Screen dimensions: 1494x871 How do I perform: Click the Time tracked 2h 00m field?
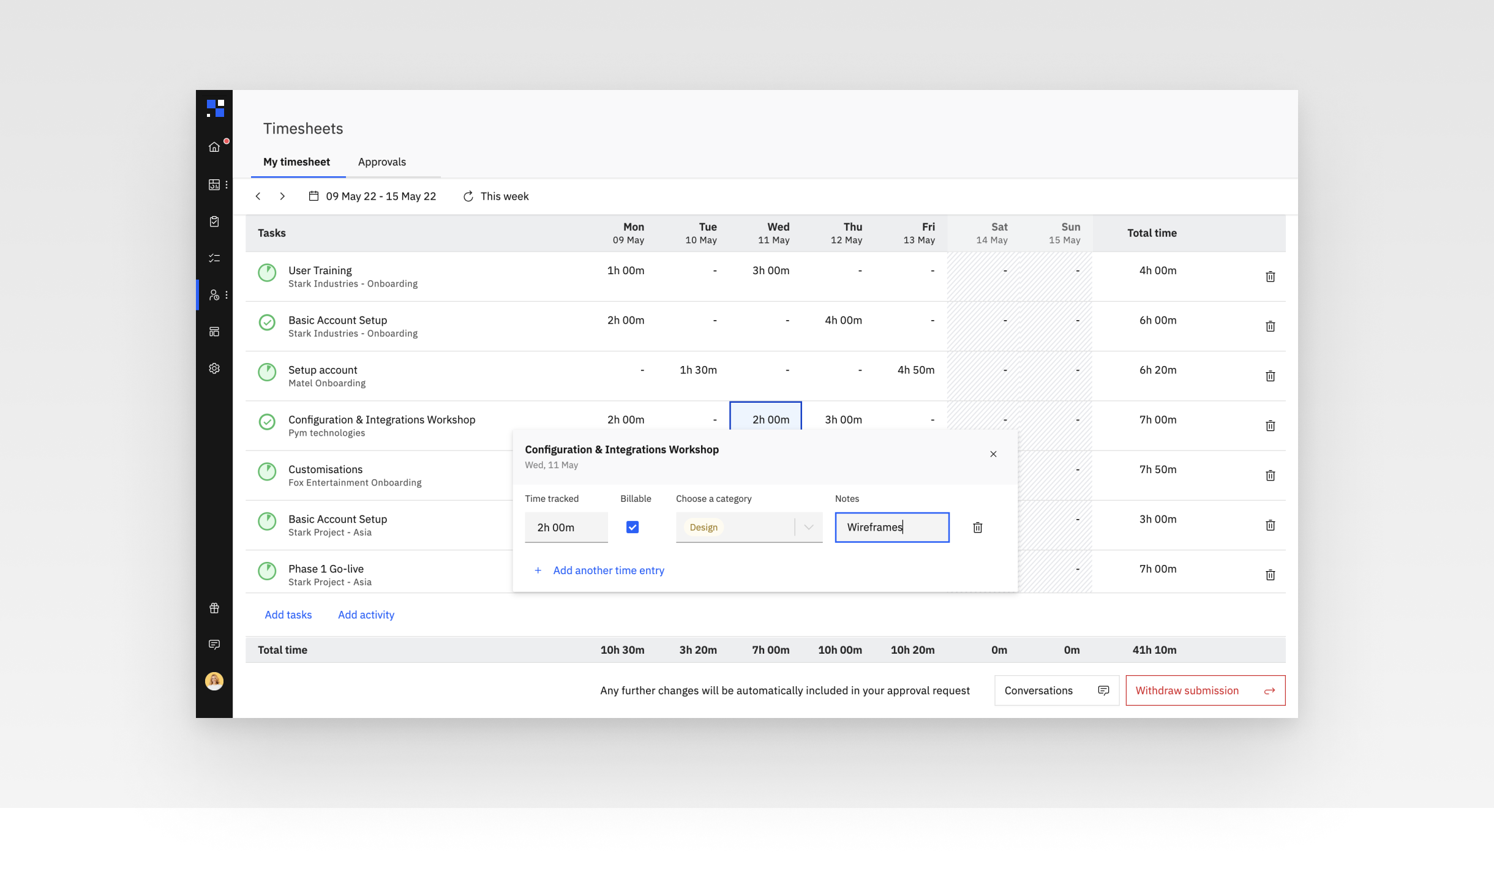tap(566, 527)
